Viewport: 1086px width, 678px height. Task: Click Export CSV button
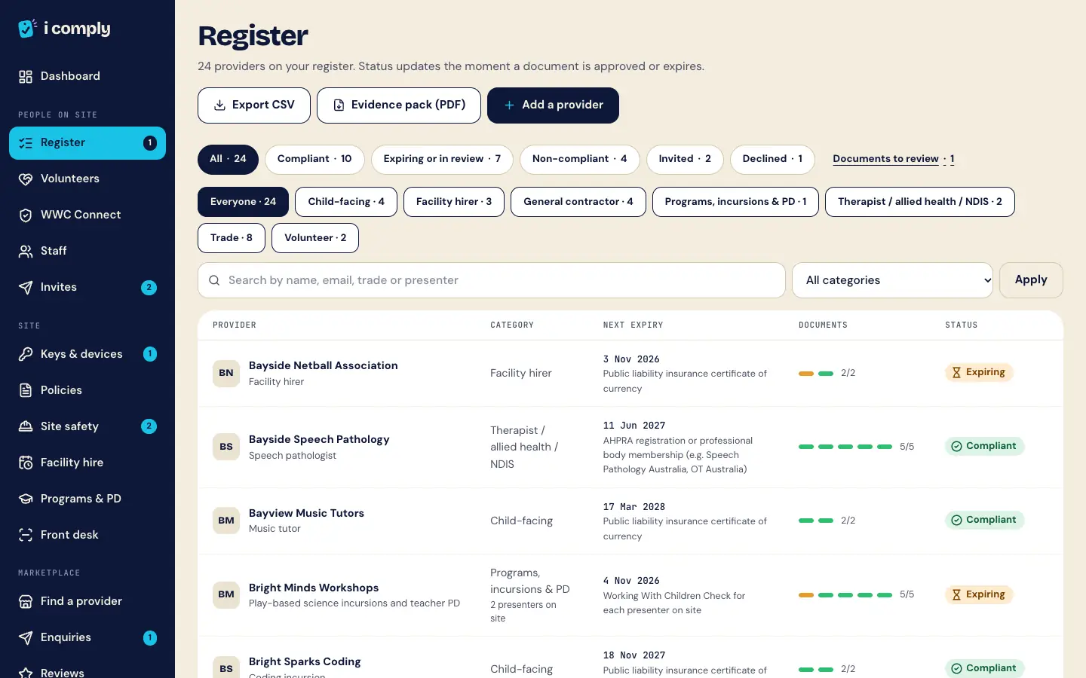coord(254,105)
